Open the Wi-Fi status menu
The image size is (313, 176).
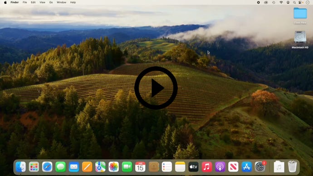281,2
